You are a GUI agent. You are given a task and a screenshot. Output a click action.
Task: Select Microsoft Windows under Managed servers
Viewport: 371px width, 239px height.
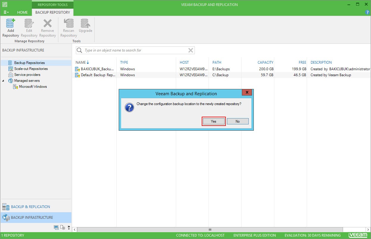pyautogui.click(x=33, y=87)
